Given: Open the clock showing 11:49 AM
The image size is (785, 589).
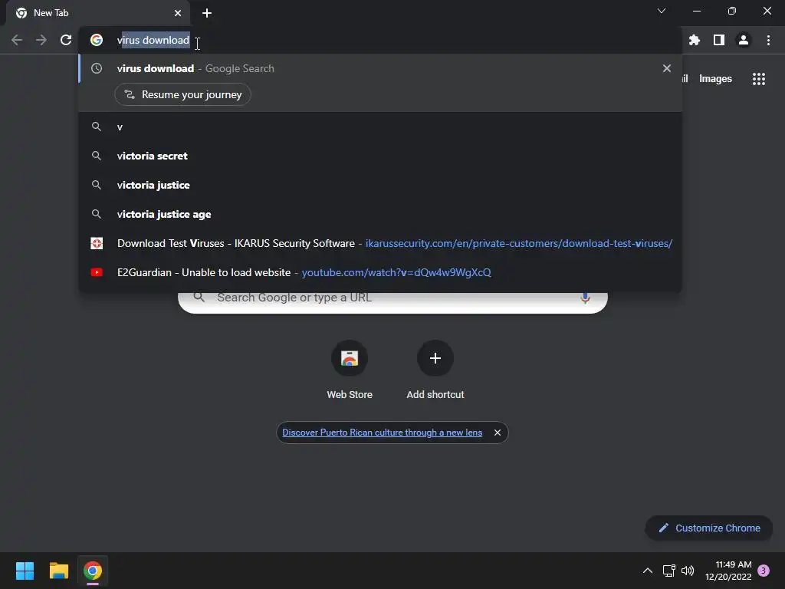Looking at the screenshot, I should [x=728, y=571].
